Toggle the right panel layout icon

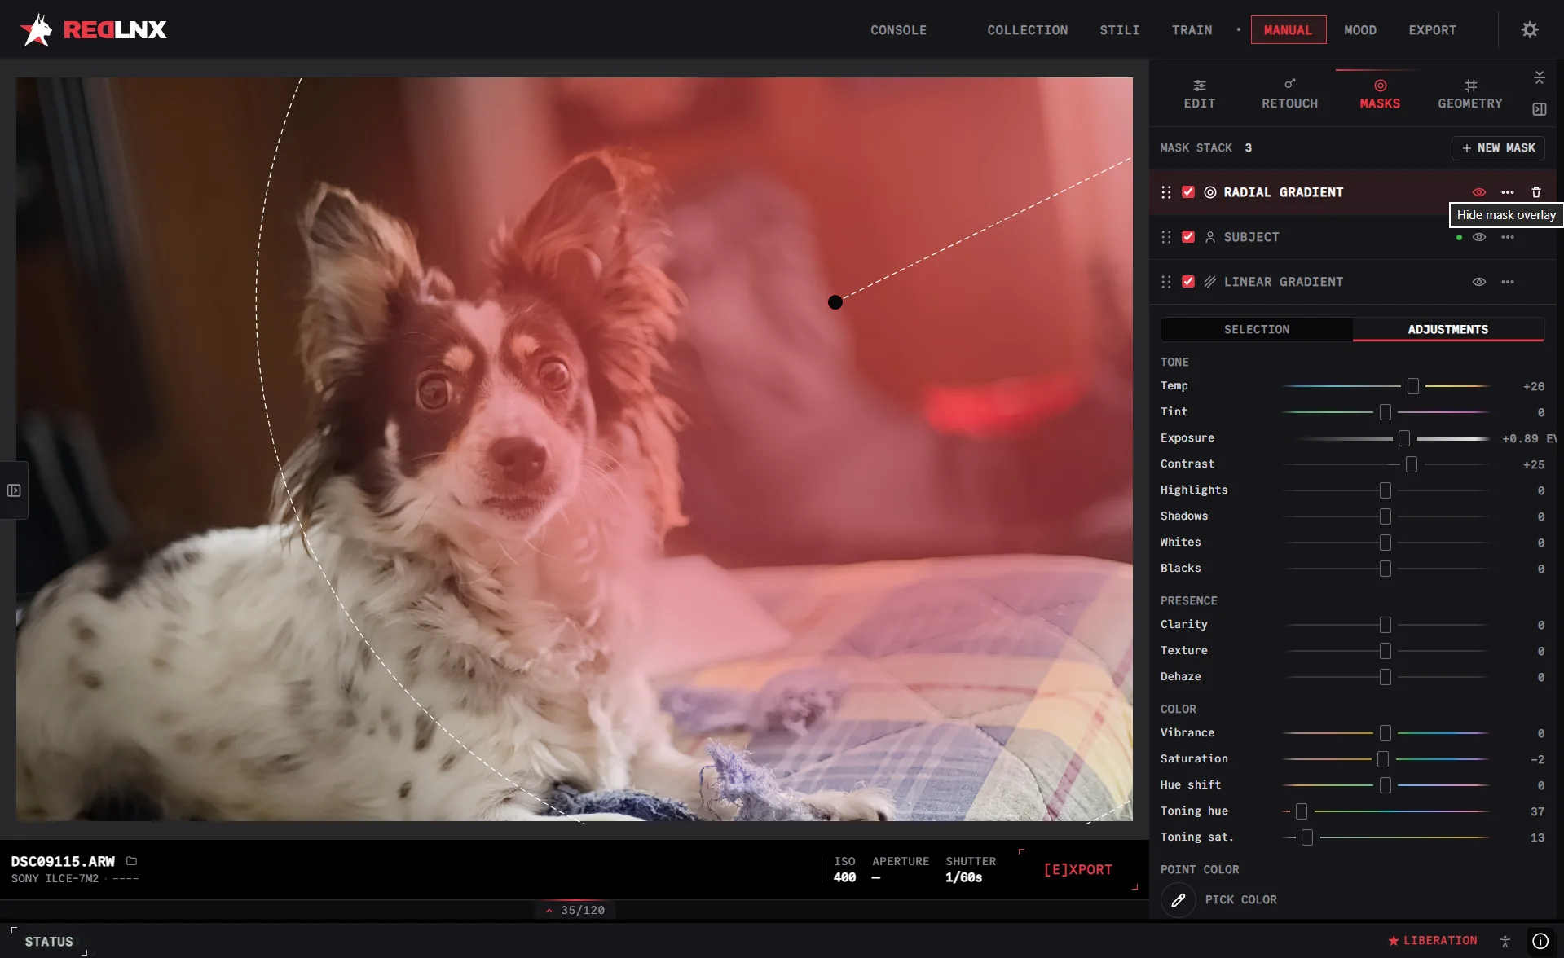[x=1540, y=109]
